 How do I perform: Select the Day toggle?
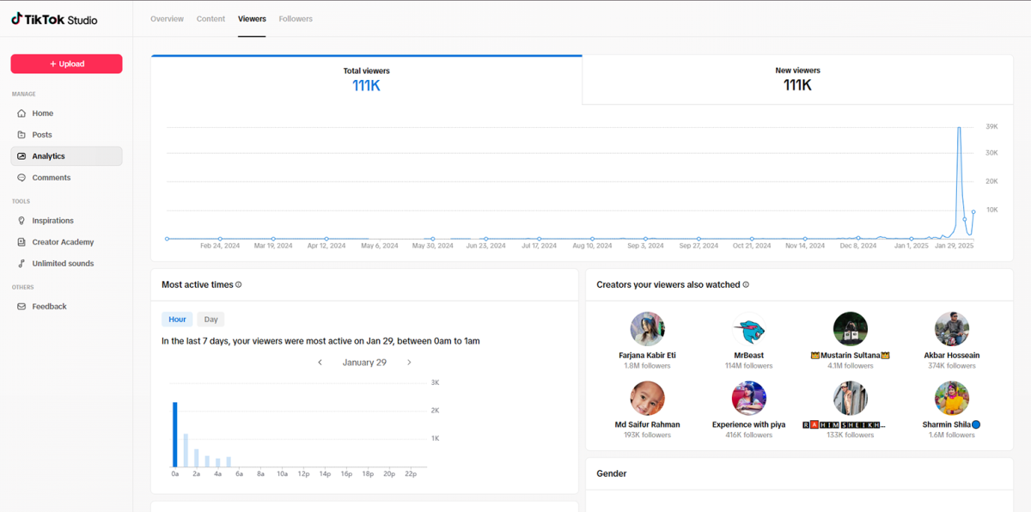pyautogui.click(x=210, y=320)
